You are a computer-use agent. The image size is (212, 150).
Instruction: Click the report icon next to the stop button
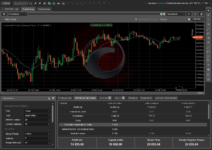coord(201,14)
